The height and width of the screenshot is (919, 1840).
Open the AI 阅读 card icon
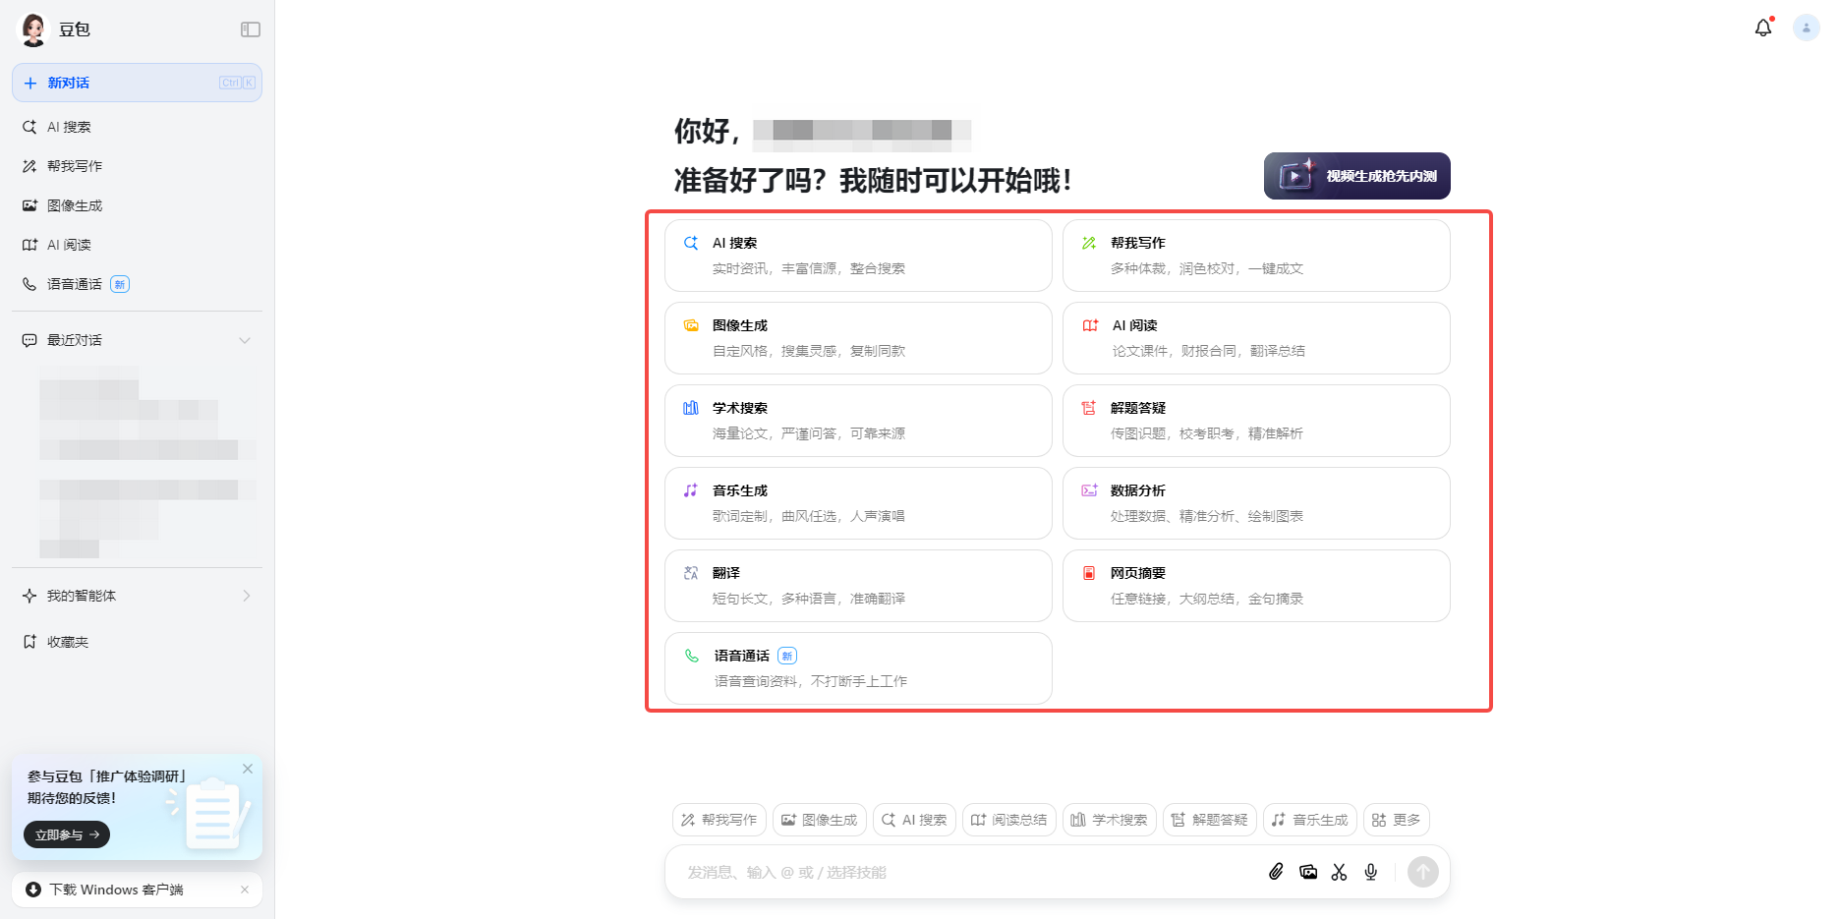[1090, 325]
